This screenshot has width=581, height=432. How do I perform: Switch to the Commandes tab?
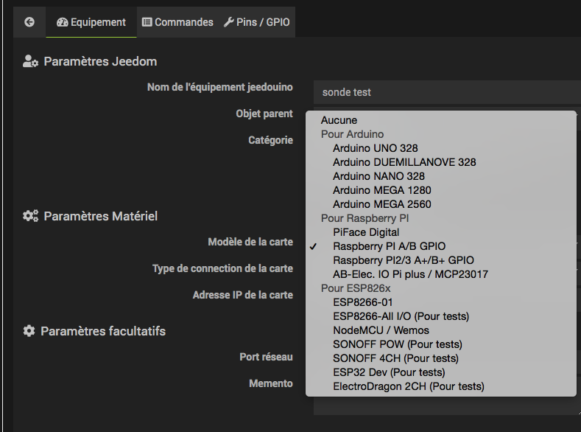pos(177,22)
